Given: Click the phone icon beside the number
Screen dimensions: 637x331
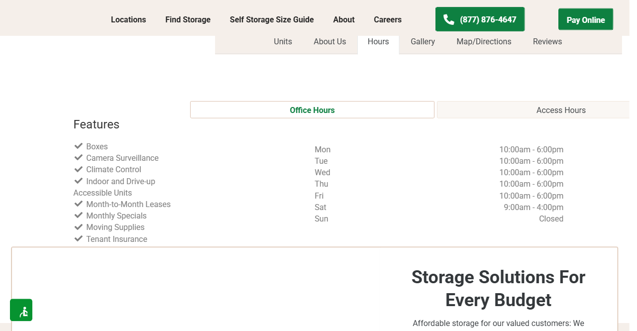Looking at the screenshot, I should [448, 19].
